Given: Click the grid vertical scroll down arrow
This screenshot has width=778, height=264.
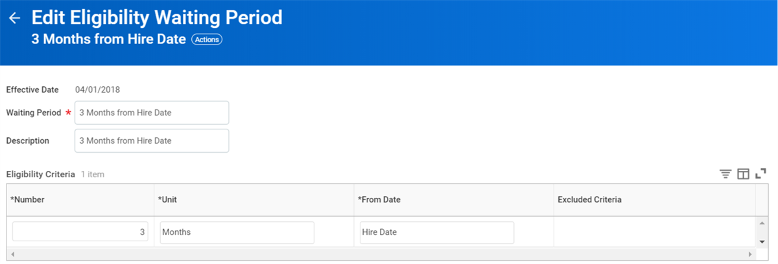Looking at the screenshot, I should point(762,241).
